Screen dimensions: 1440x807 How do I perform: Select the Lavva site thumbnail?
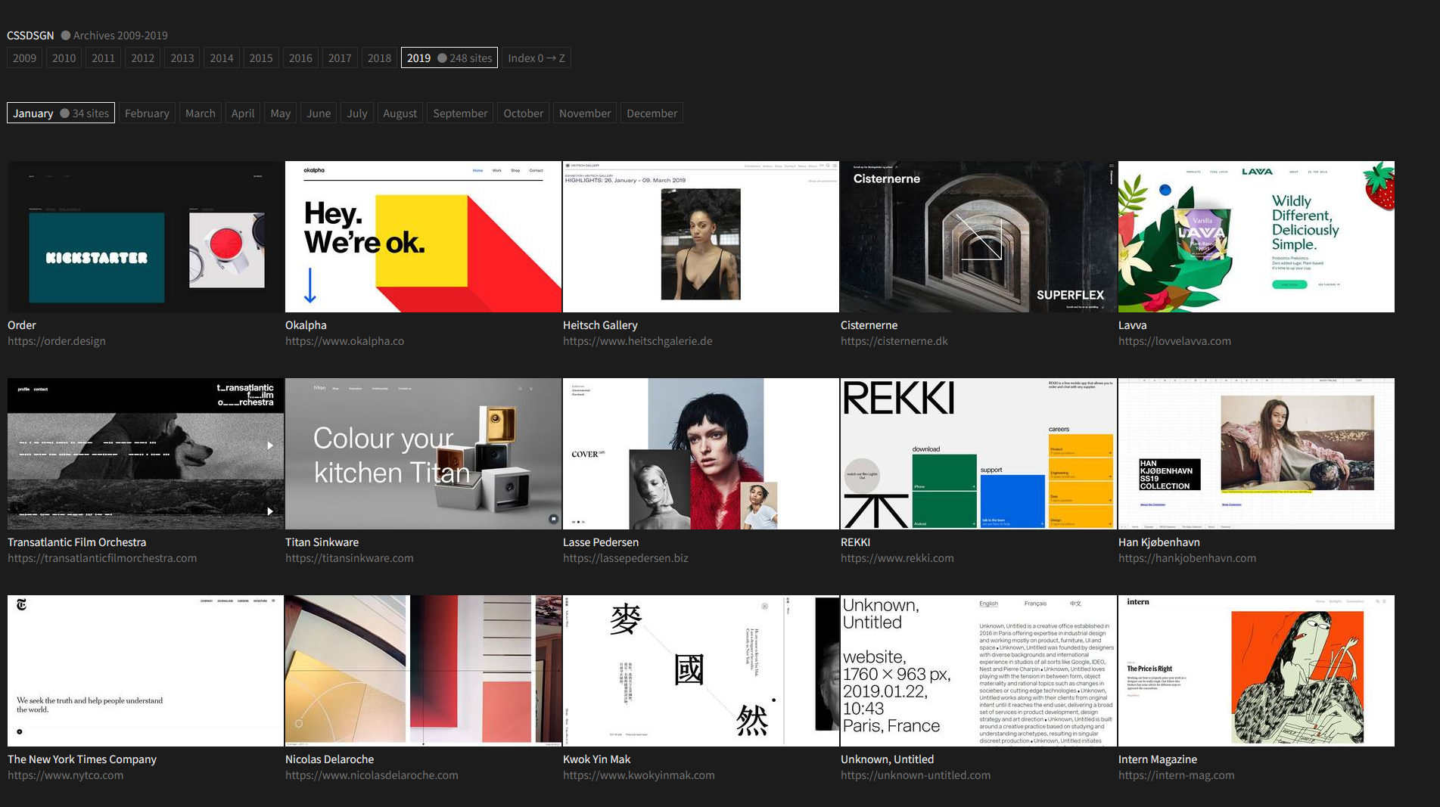[1256, 236]
